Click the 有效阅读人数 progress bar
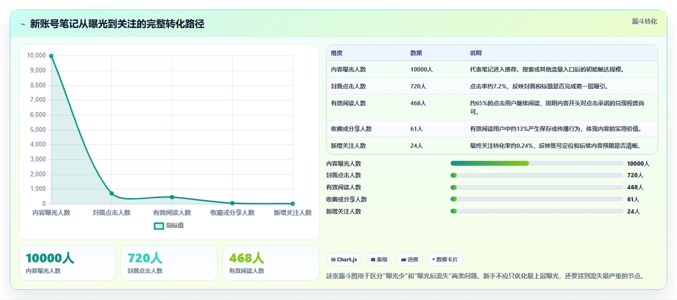Screen dimensions: 677x300 537,187
